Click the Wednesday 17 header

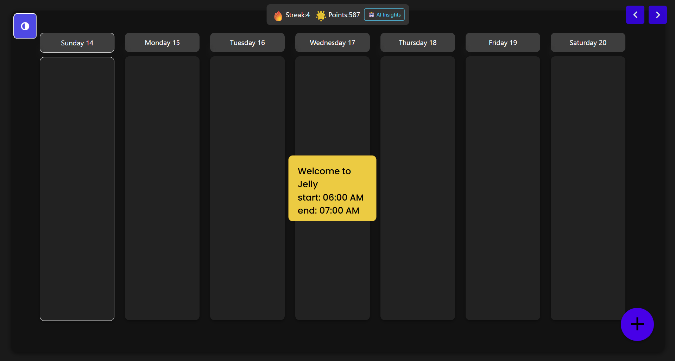333,43
